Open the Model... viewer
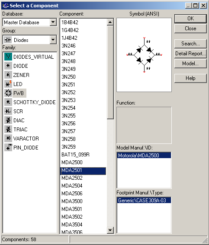The height and width of the screenshot is (245, 209). coord(190,64)
